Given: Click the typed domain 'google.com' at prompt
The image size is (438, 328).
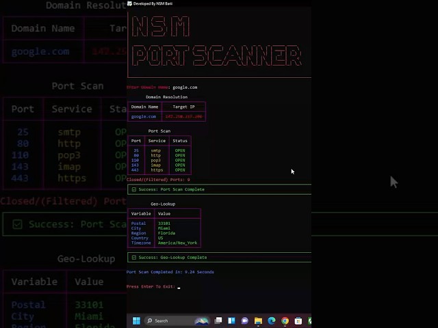Looking at the screenshot, I should pos(185,87).
